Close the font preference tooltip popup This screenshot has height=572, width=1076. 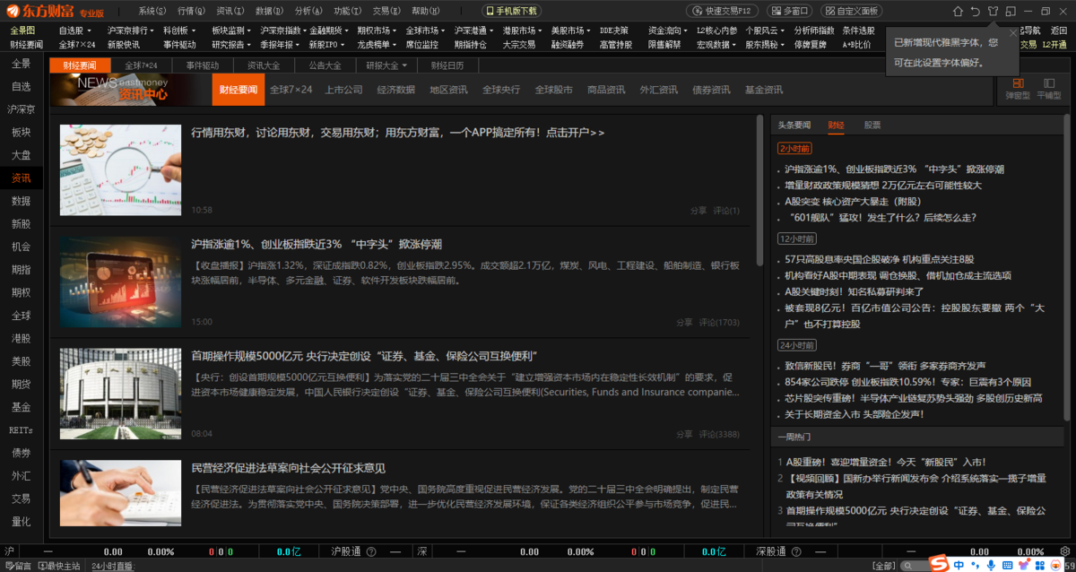coord(1013,33)
